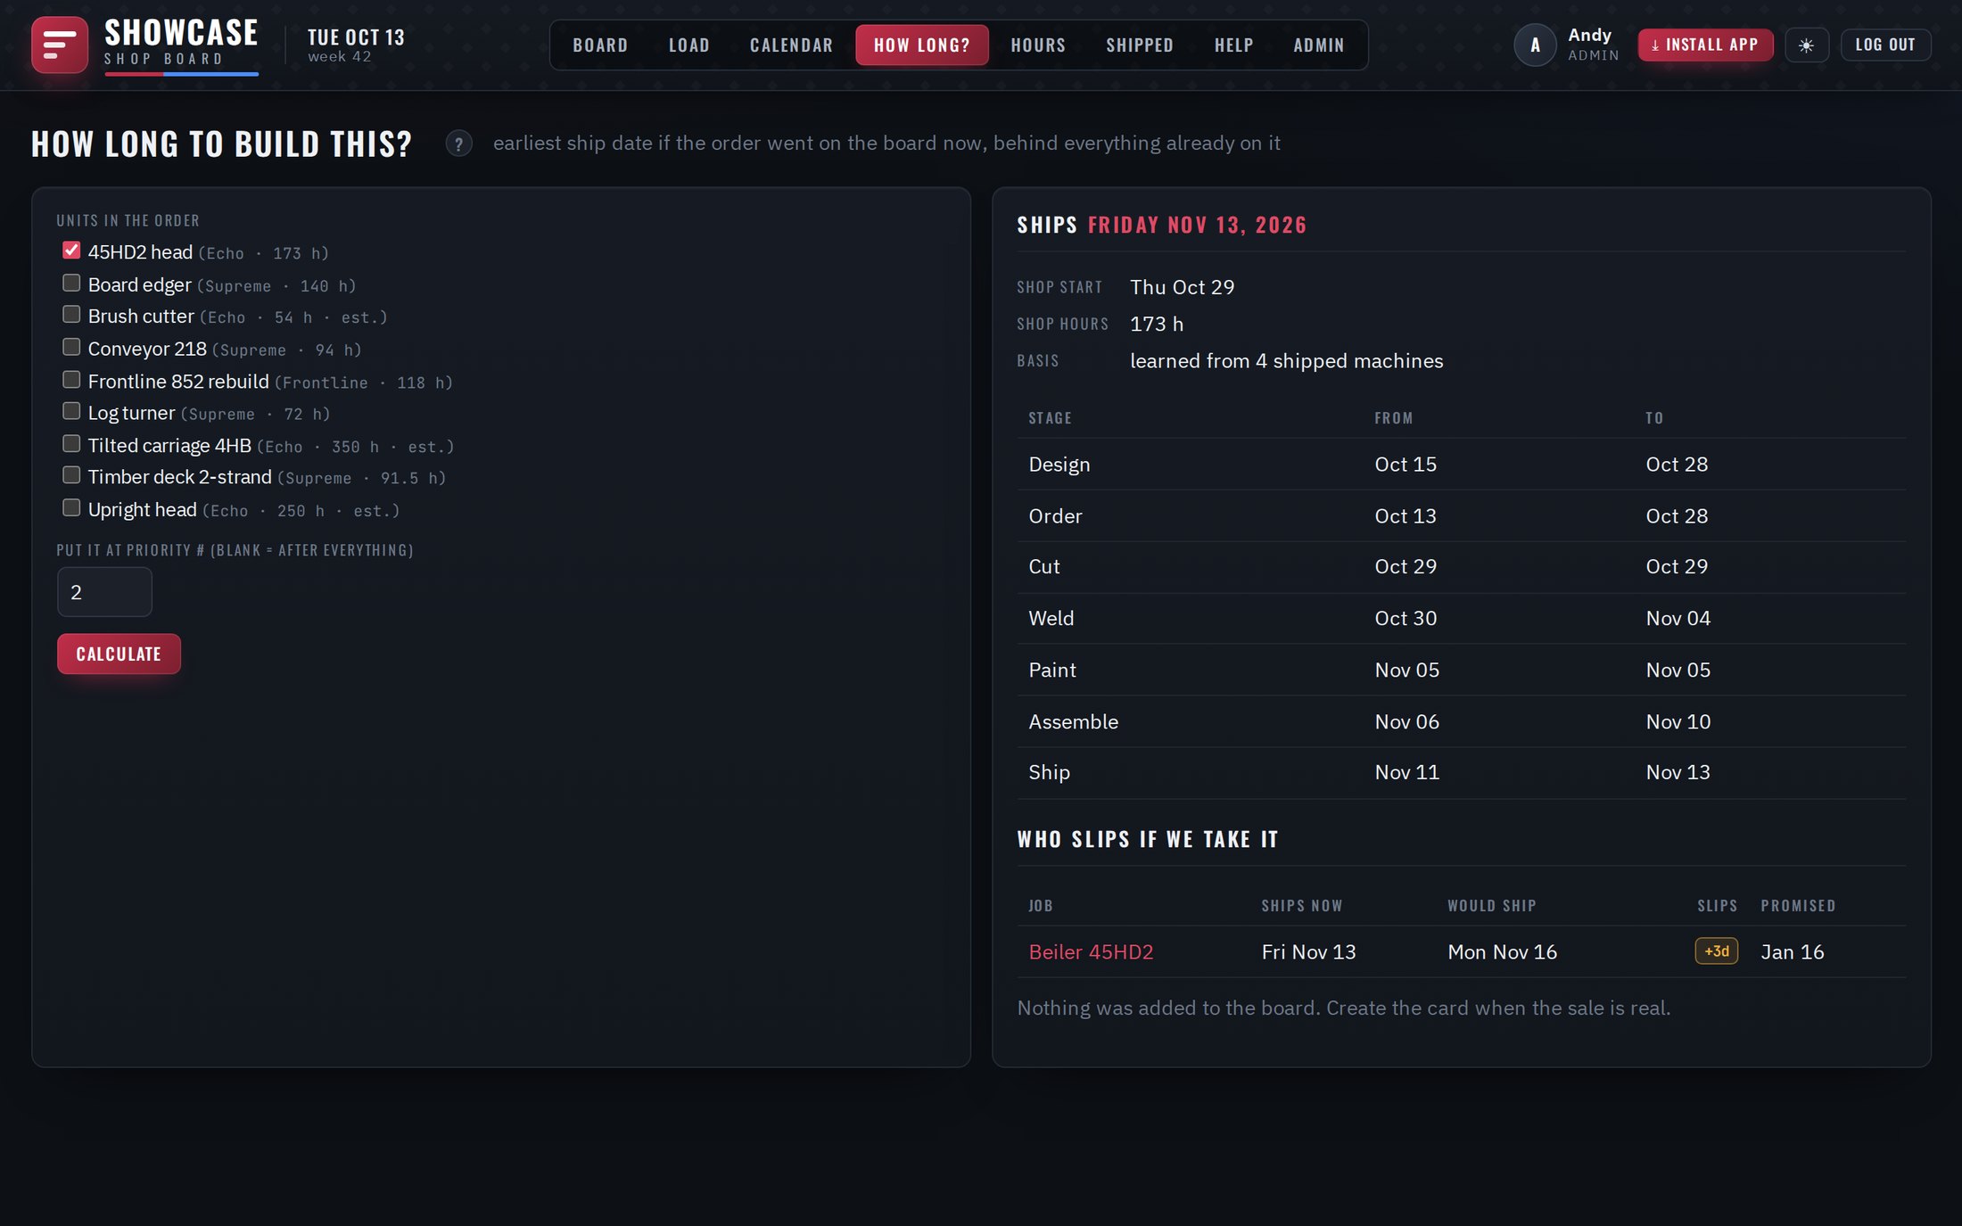Check the Timber deck 2-strand checkbox
This screenshot has height=1226, width=1962.
71,475
